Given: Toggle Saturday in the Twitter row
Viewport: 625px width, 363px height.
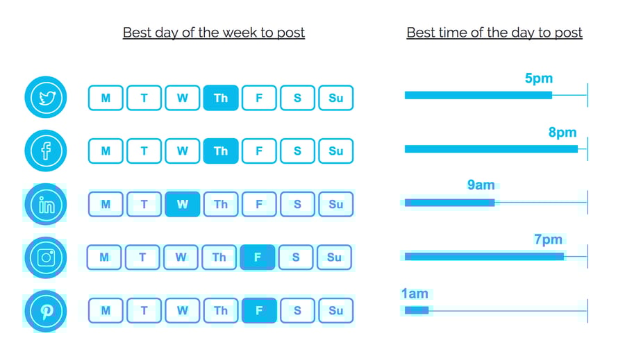Looking at the screenshot, I should tap(297, 99).
